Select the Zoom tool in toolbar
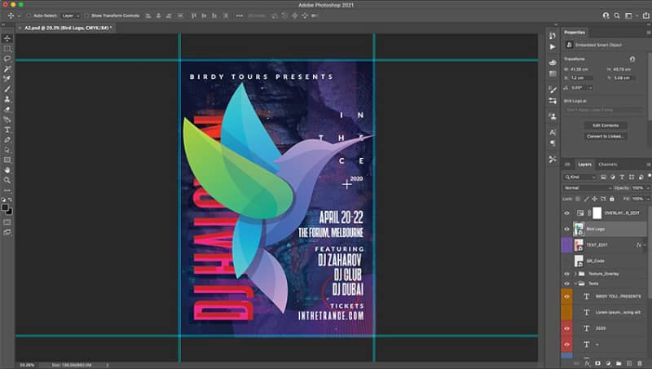 pyautogui.click(x=7, y=180)
